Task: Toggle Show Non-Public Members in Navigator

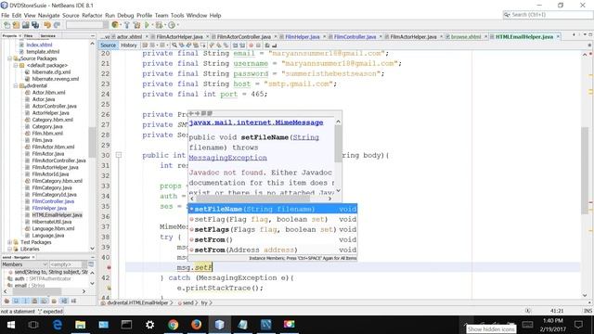Action: (x=34, y=301)
